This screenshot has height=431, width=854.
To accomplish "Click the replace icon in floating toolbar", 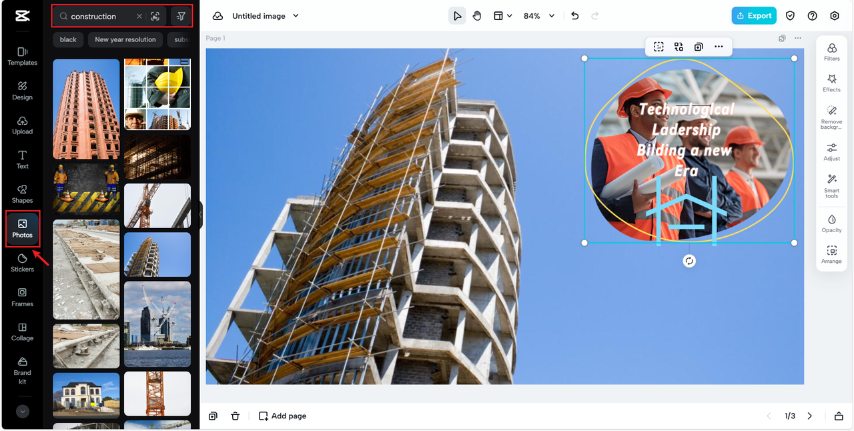I will [x=679, y=47].
